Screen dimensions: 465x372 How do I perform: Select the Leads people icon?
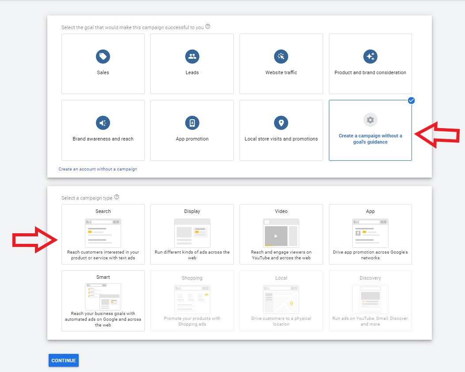pos(192,57)
